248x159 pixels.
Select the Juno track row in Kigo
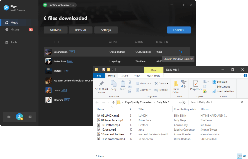click(68, 90)
